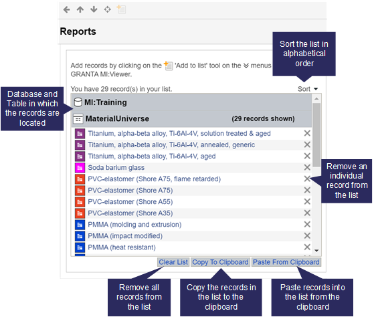This screenshot has height=317, width=374.
Task: Click the up arrow toolbar icon
Action: pos(80,9)
